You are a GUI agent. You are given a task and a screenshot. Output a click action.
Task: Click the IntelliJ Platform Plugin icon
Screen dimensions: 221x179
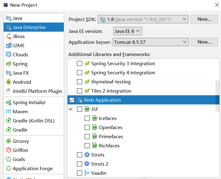coord(9,91)
